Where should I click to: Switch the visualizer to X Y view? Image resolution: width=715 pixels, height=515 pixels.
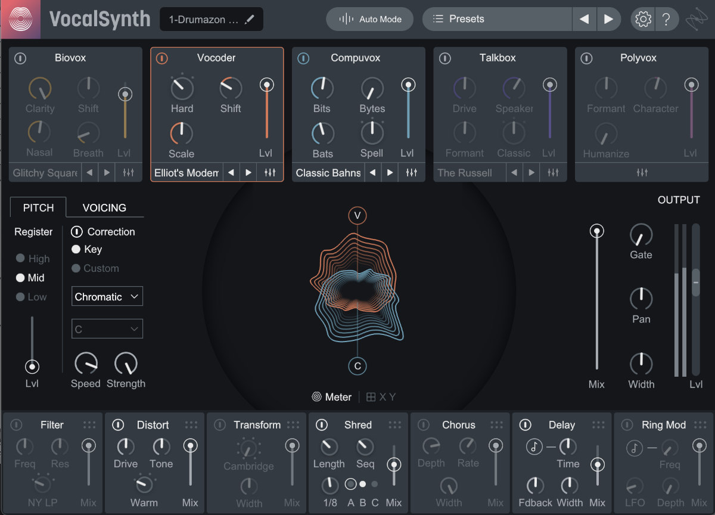click(x=381, y=397)
